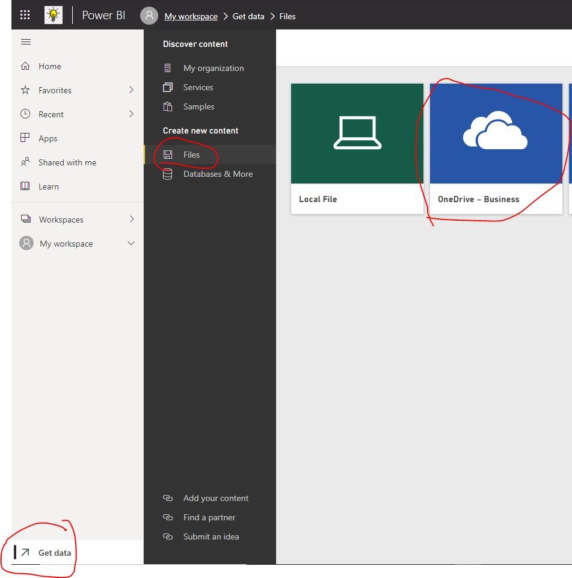Screen dimensions: 572x578
Task: Open the app launcher grid icon
Action: point(25,15)
